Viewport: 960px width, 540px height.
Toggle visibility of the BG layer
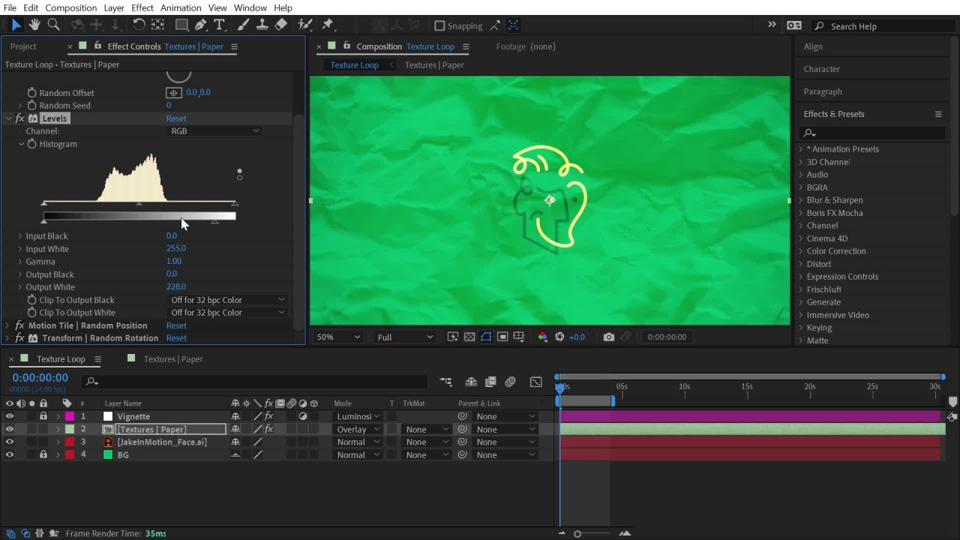coord(10,454)
